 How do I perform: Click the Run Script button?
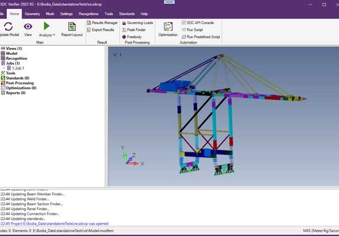pos(194,30)
